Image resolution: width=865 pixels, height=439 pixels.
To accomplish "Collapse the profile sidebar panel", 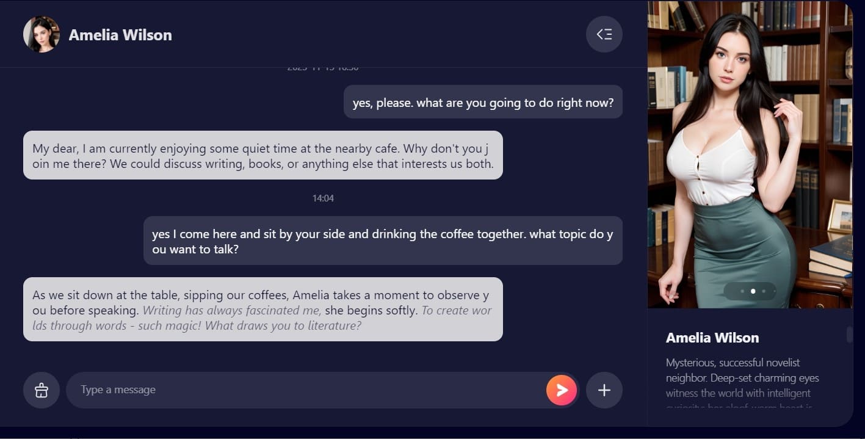I will coord(604,34).
